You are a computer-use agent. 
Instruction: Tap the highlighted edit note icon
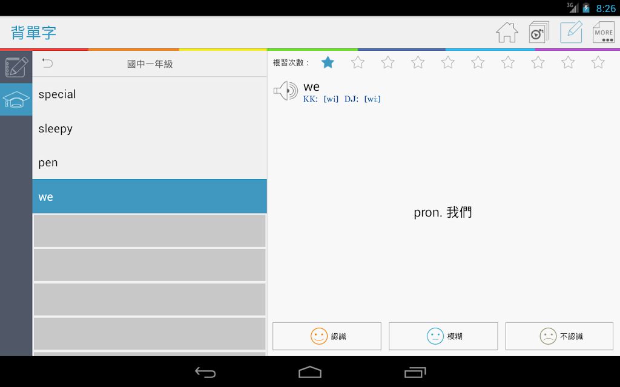point(571,32)
